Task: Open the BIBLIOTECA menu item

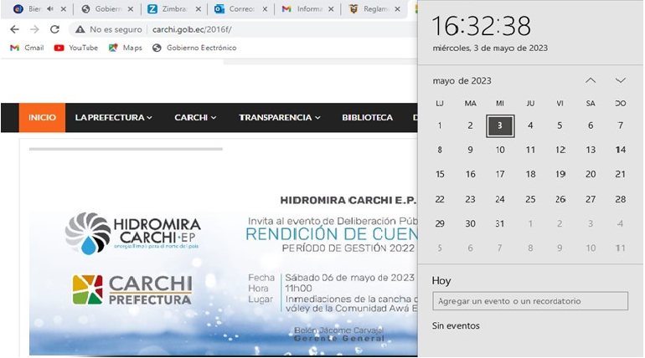Action: 367,118
